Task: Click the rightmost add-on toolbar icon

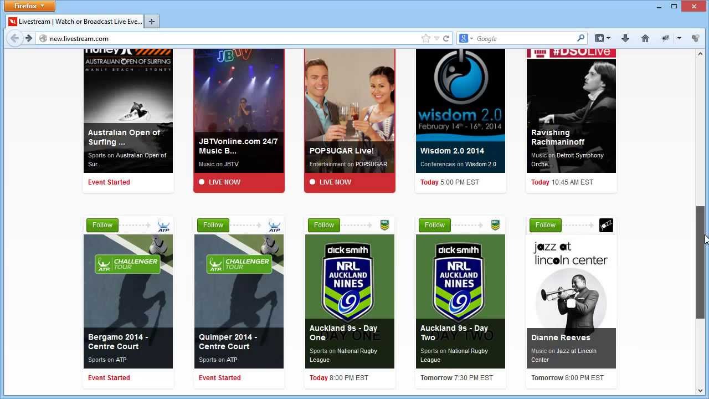Action: pyautogui.click(x=696, y=38)
